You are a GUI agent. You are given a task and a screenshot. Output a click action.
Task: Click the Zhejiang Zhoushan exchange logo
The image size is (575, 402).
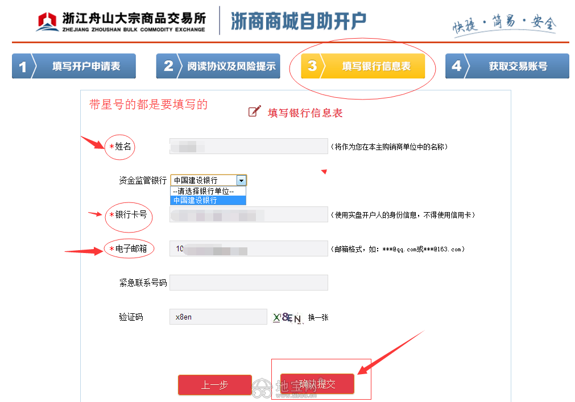point(121,22)
